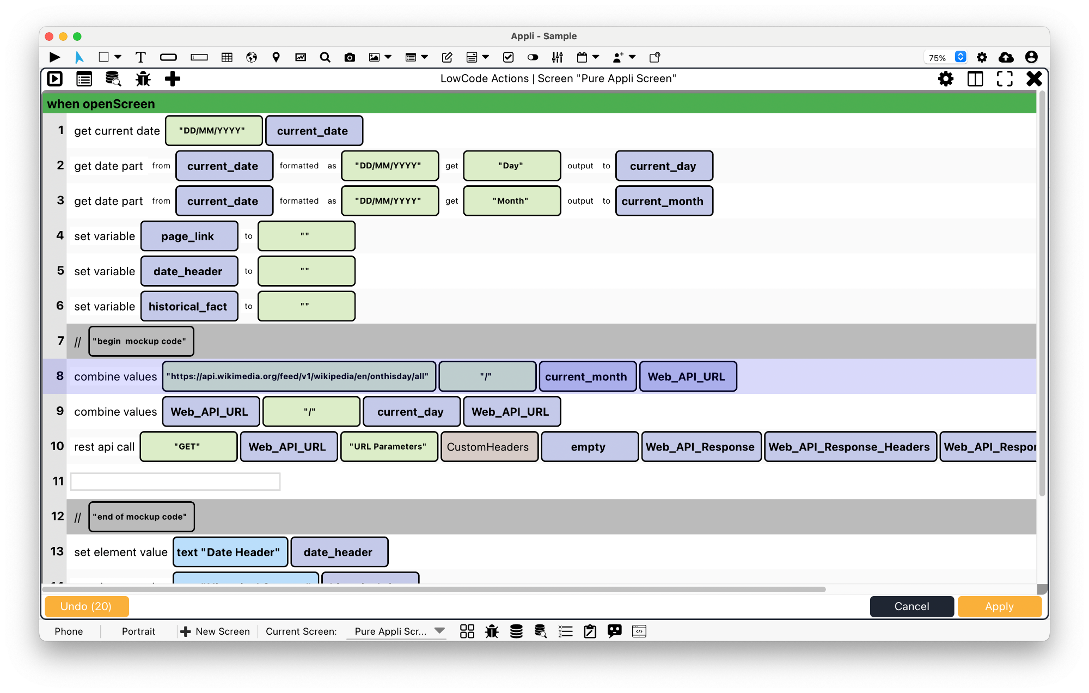1089x693 pixels.
Task: Expand the user element dropdown arrow
Action: [x=632, y=57]
